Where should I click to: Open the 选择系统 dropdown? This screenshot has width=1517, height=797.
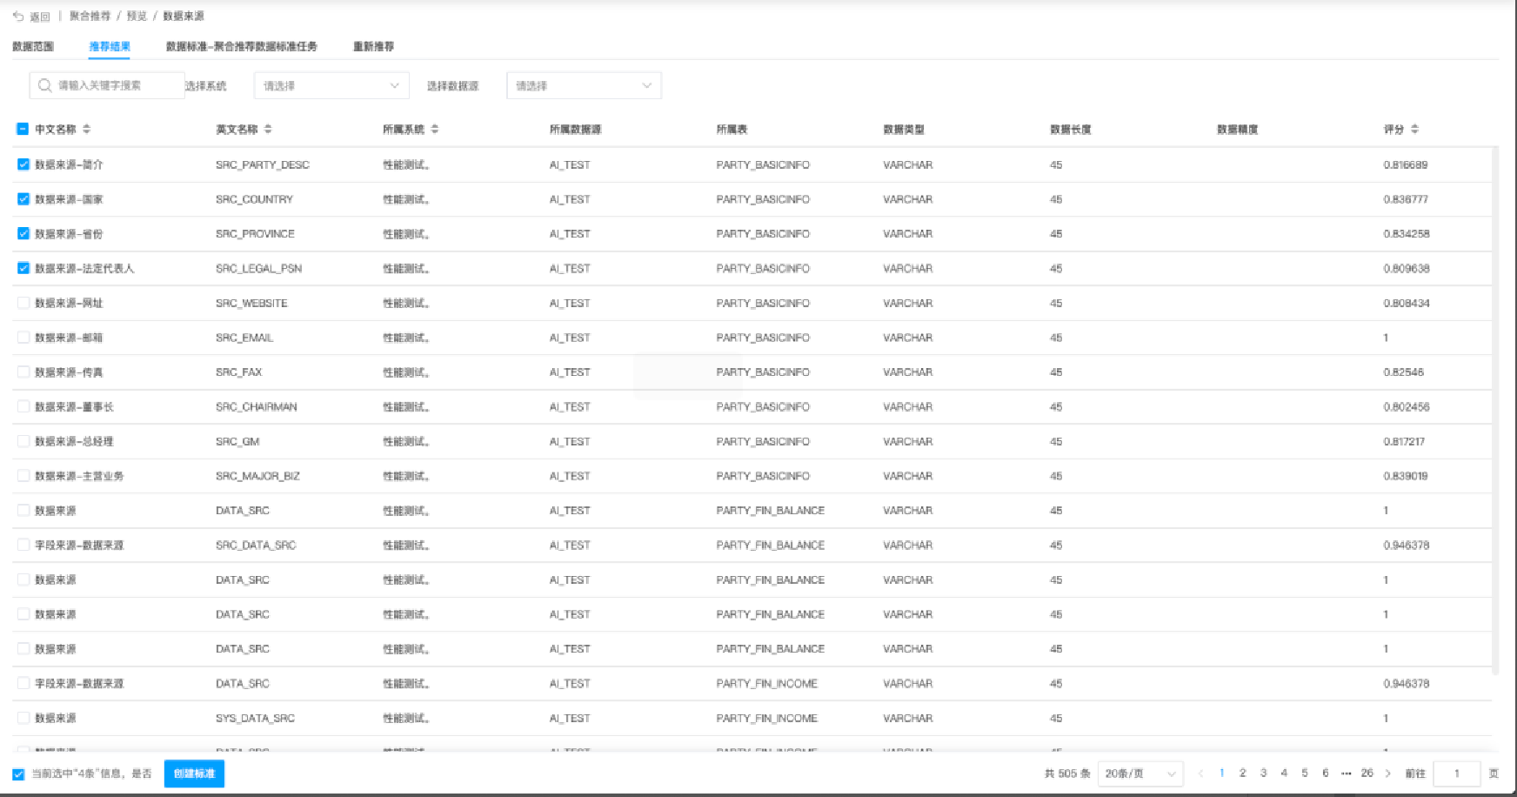pyautogui.click(x=331, y=85)
